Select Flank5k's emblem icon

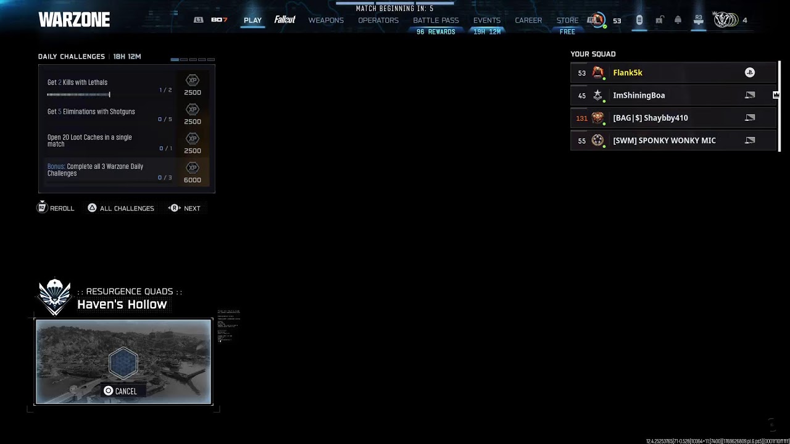point(597,73)
